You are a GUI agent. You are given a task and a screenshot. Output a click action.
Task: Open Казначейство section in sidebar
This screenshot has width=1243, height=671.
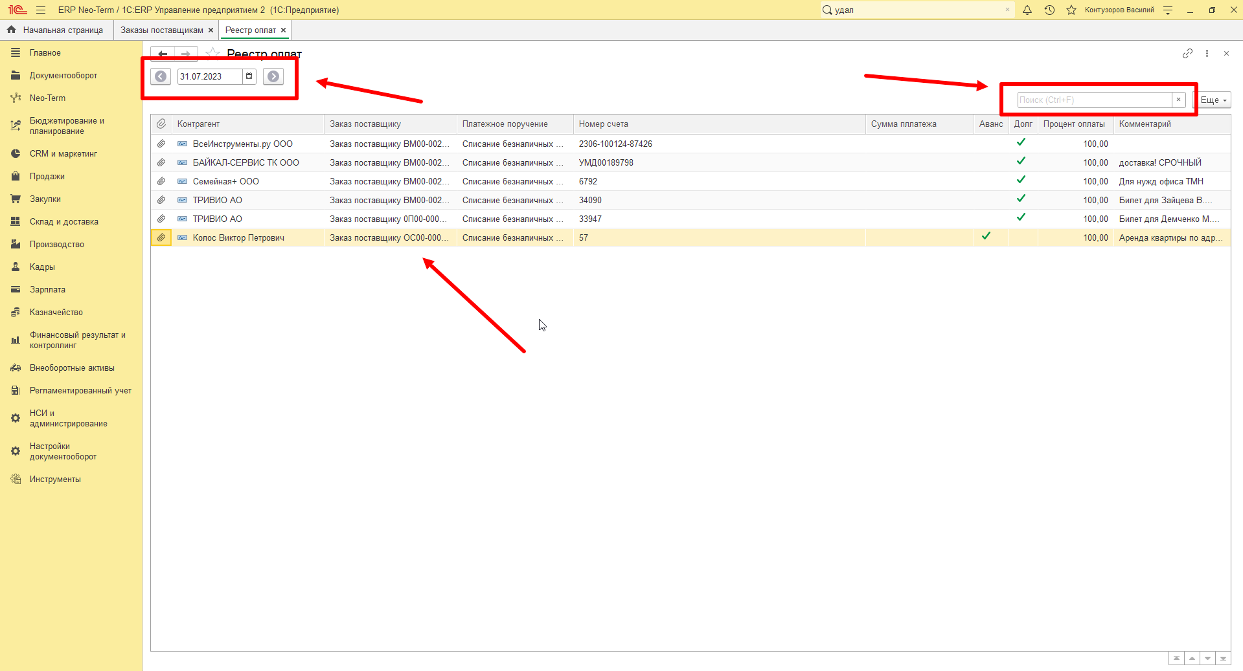coord(56,312)
